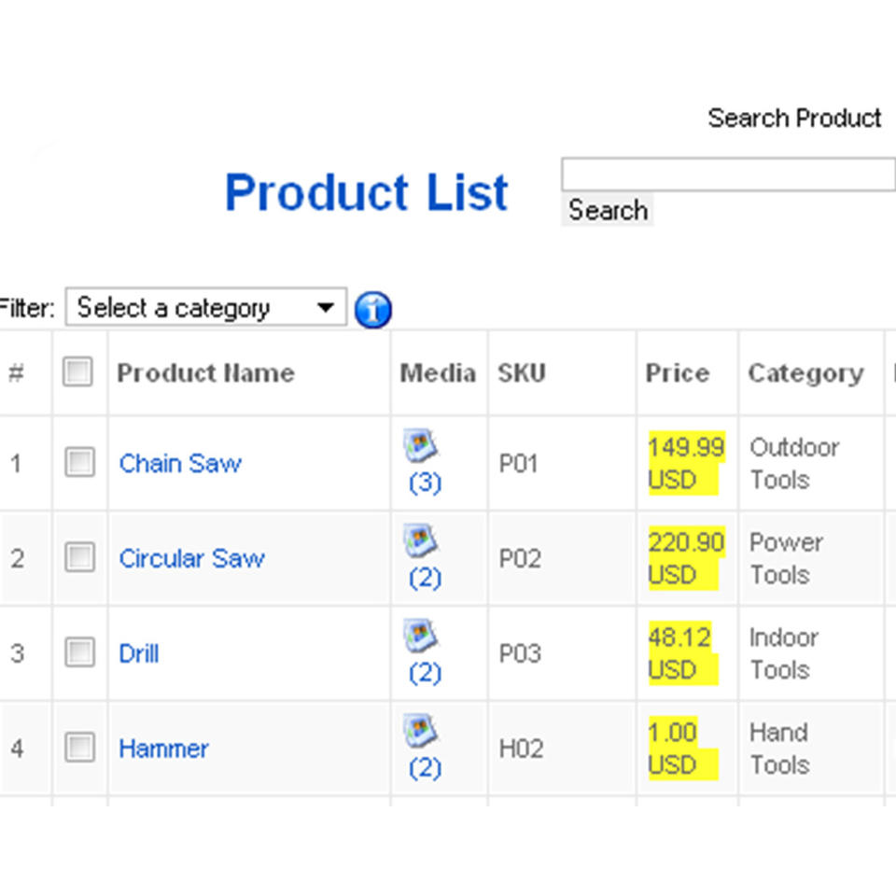The height and width of the screenshot is (896, 896).
Task: Focus the Search Product text field
Action: pos(728,175)
